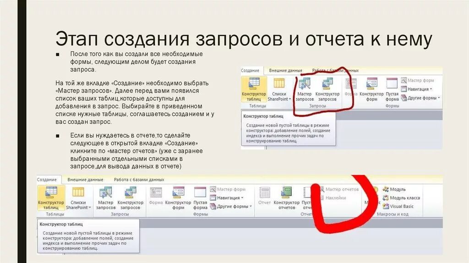Click bullet text starting 'Если вы нуждаетесь в отчете'
This screenshot has height=263, width=469.
coord(136,151)
